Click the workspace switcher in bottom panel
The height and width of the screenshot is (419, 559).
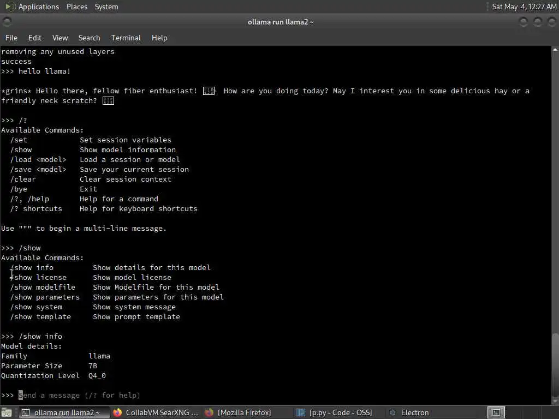(496, 412)
